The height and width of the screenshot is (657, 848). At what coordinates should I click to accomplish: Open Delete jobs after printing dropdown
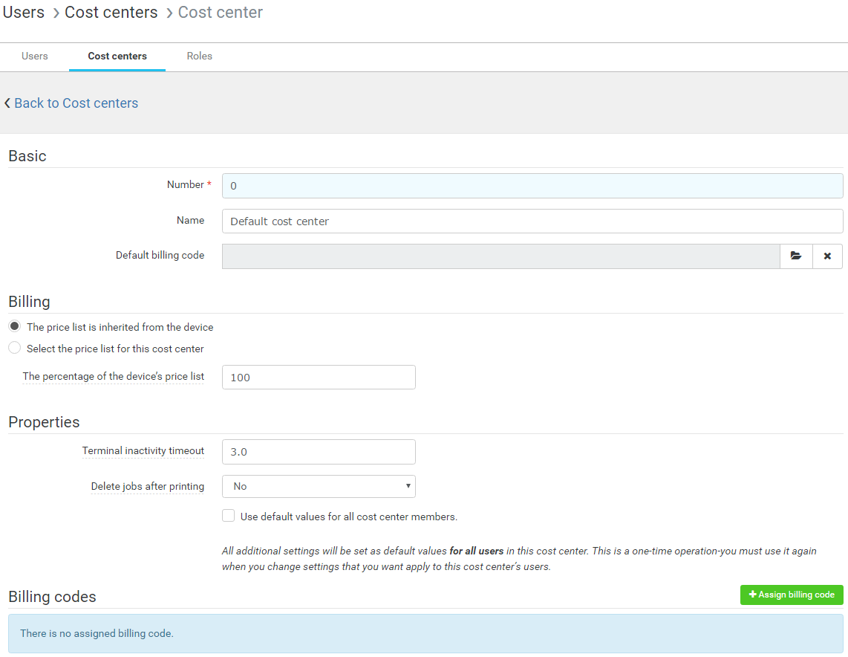tap(319, 486)
